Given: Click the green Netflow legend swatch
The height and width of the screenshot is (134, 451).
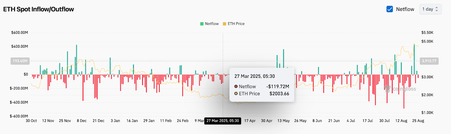Looking at the screenshot, I should tap(202, 24).
